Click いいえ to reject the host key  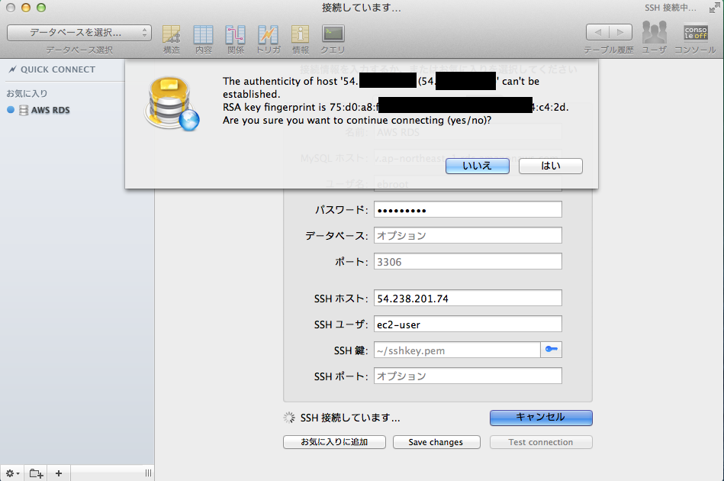point(478,166)
